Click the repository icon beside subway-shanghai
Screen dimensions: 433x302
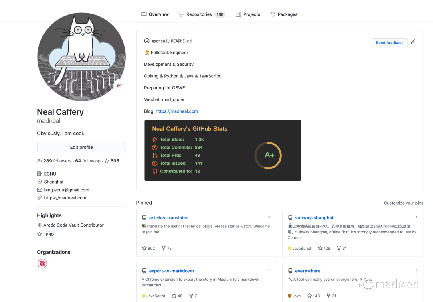[x=290, y=218]
